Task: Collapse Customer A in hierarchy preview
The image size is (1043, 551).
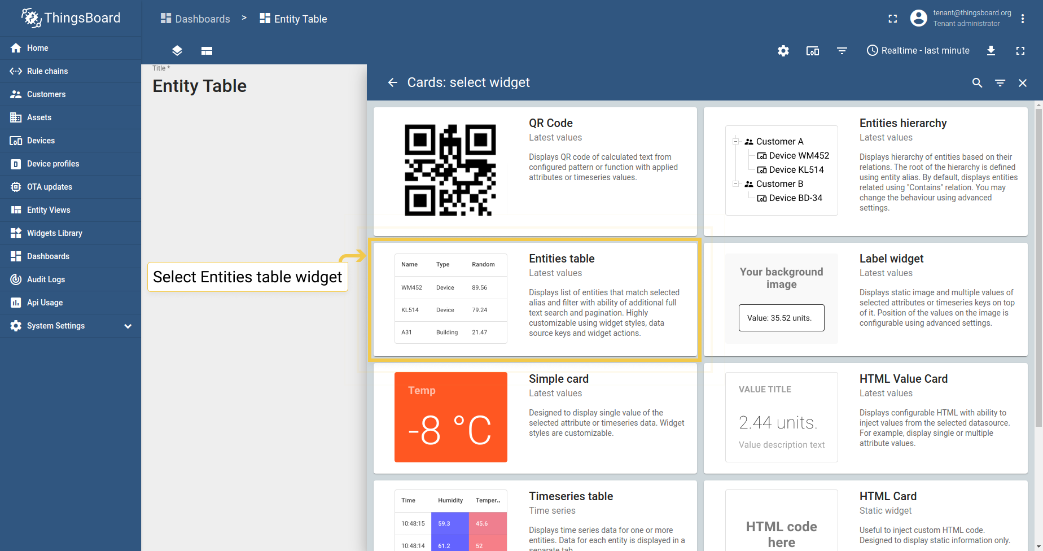Action: (735, 142)
